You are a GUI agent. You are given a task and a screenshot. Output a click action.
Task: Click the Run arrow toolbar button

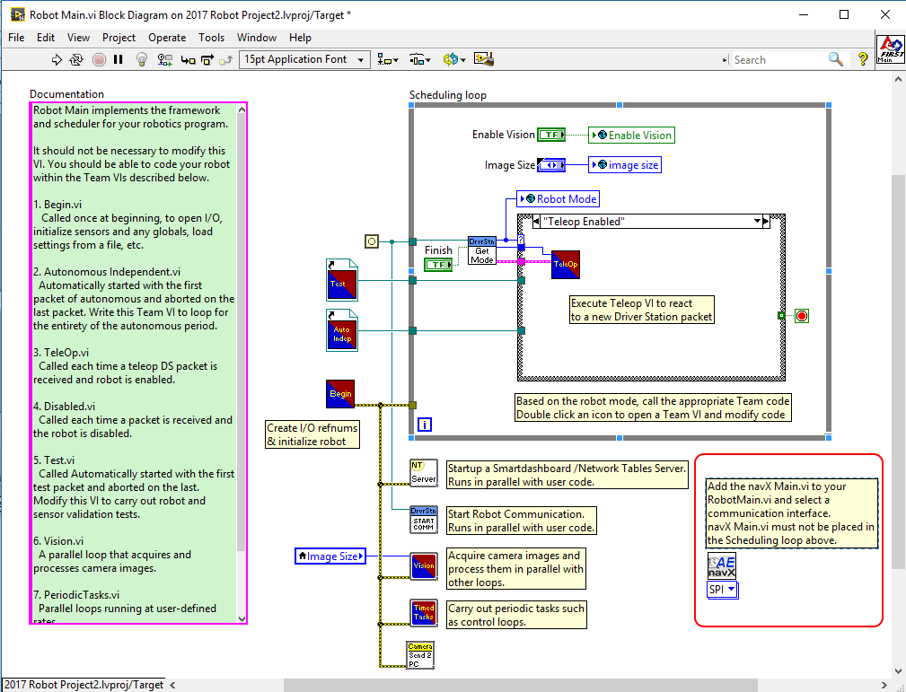point(57,59)
